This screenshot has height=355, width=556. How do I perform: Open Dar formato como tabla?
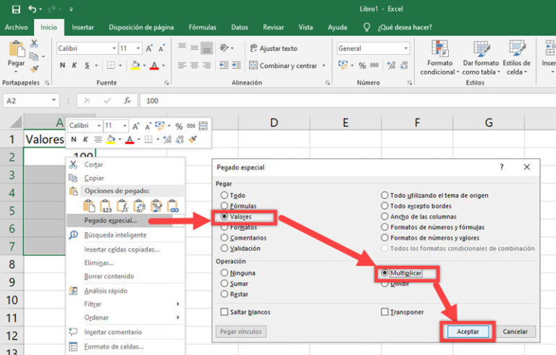pyautogui.click(x=481, y=57)
